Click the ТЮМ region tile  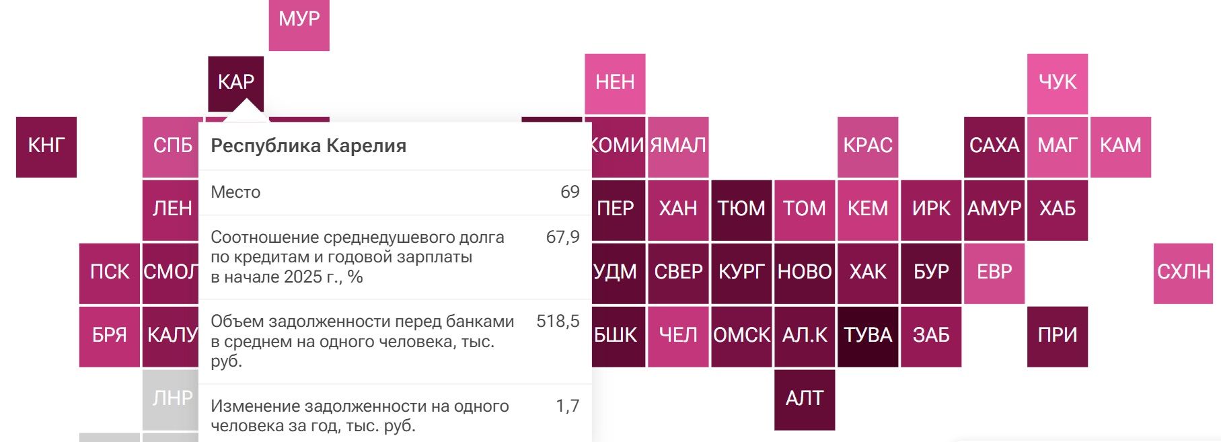pyautogui.click(x=741, y=210)
